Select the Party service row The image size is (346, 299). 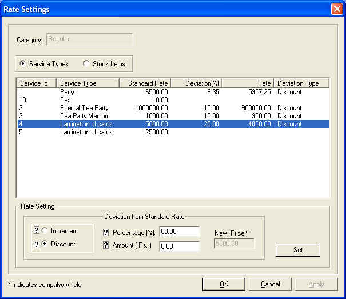tap(173, 92)
